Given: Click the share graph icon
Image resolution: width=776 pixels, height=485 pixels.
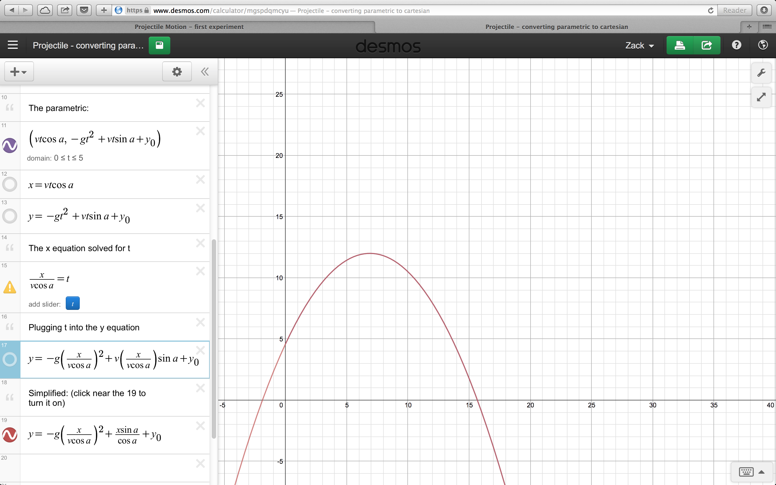Looking at the screenshot, I should tap(706, 45).
